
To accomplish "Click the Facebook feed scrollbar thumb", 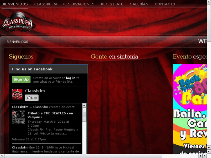I will [84, 115].
